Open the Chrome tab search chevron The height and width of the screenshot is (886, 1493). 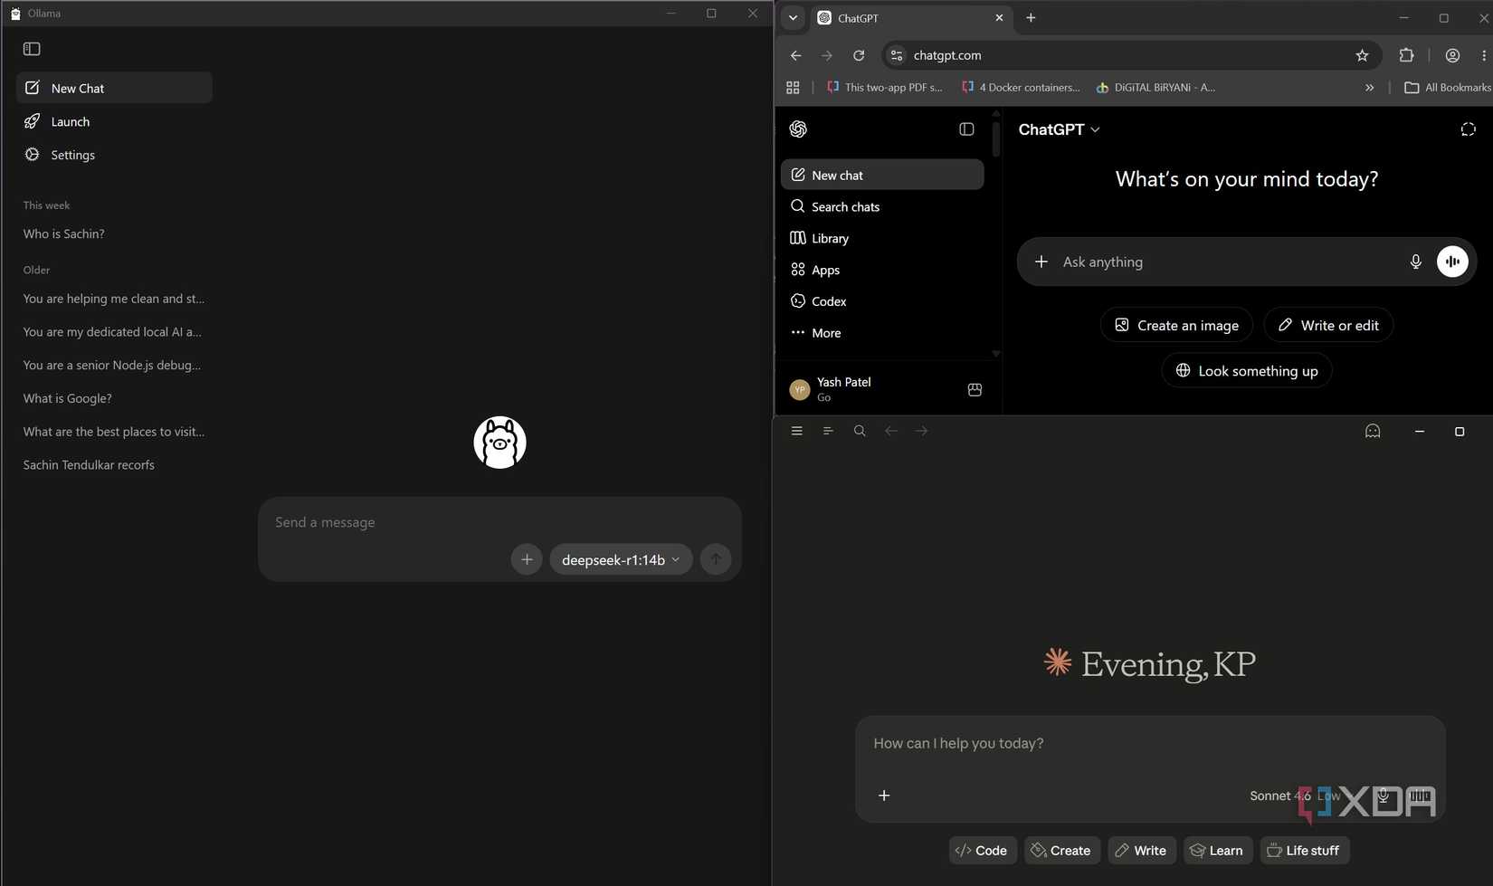pyautogui.click(x=793, y=17)
